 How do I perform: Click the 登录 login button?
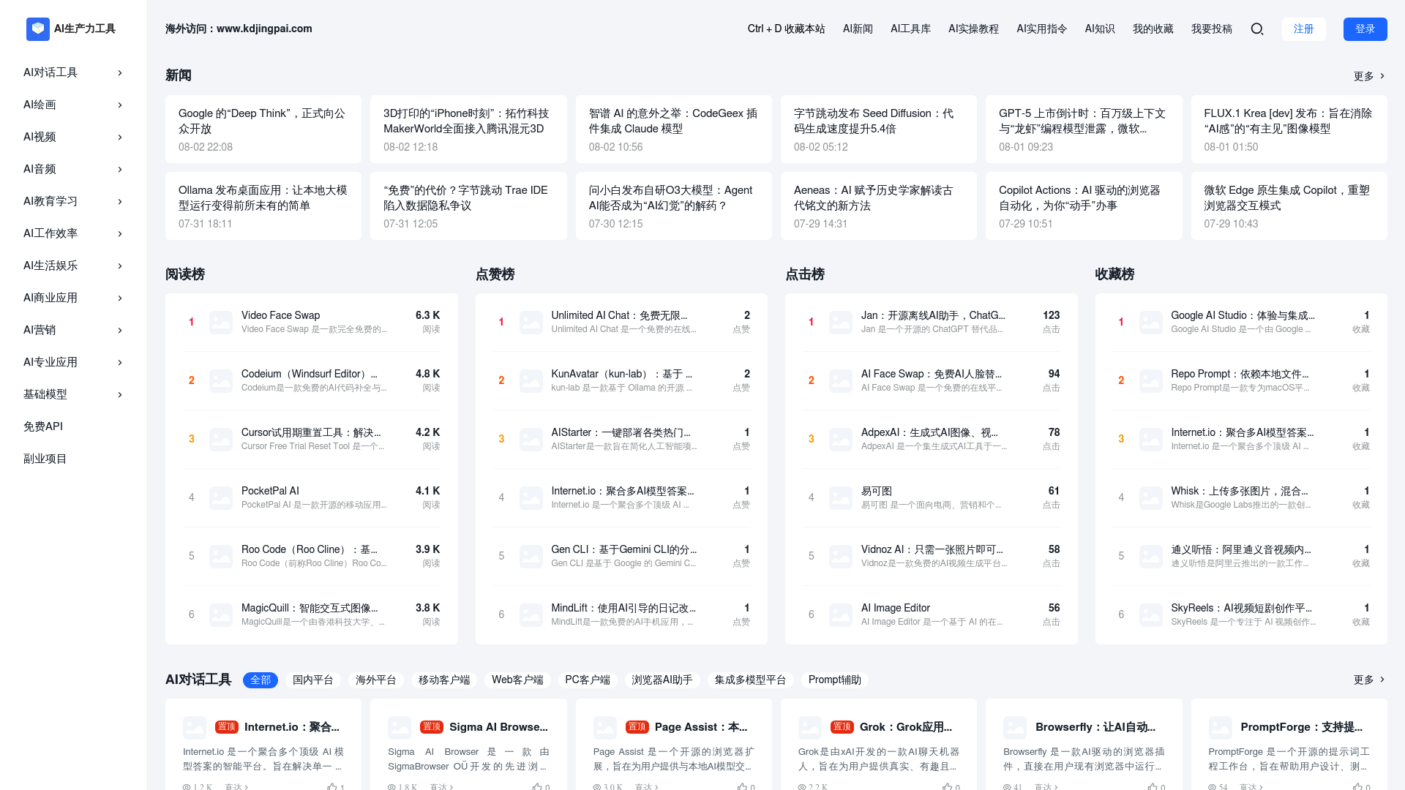1365,29
